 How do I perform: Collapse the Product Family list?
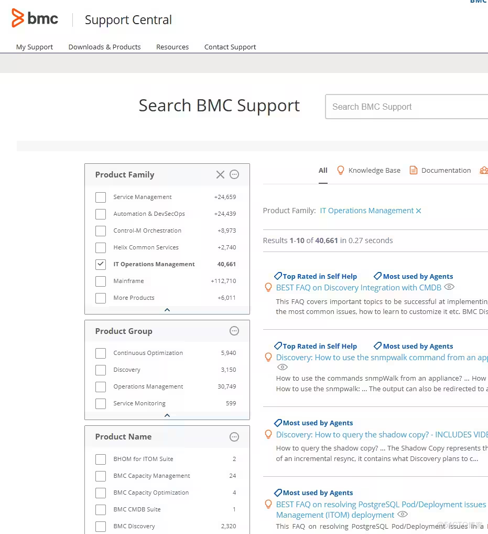[167, 309]
